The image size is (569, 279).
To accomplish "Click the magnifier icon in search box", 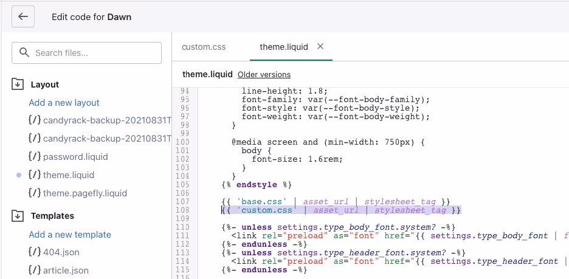I will click(24, 53).
